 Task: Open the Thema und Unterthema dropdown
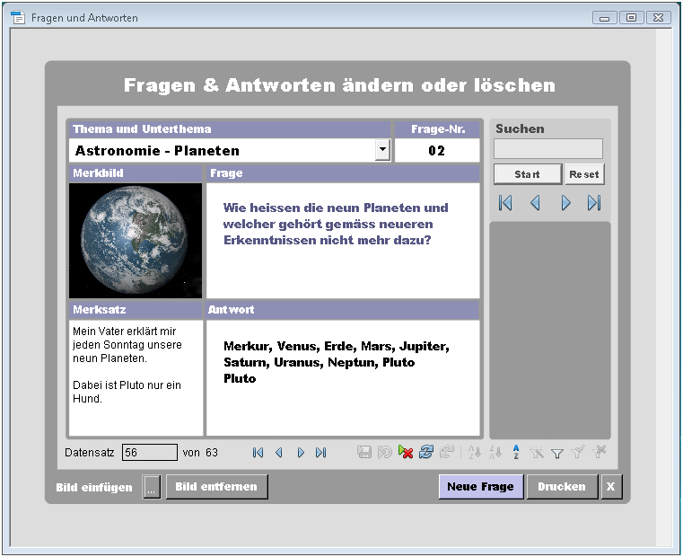pyautogui.click(x=382, y=150)
